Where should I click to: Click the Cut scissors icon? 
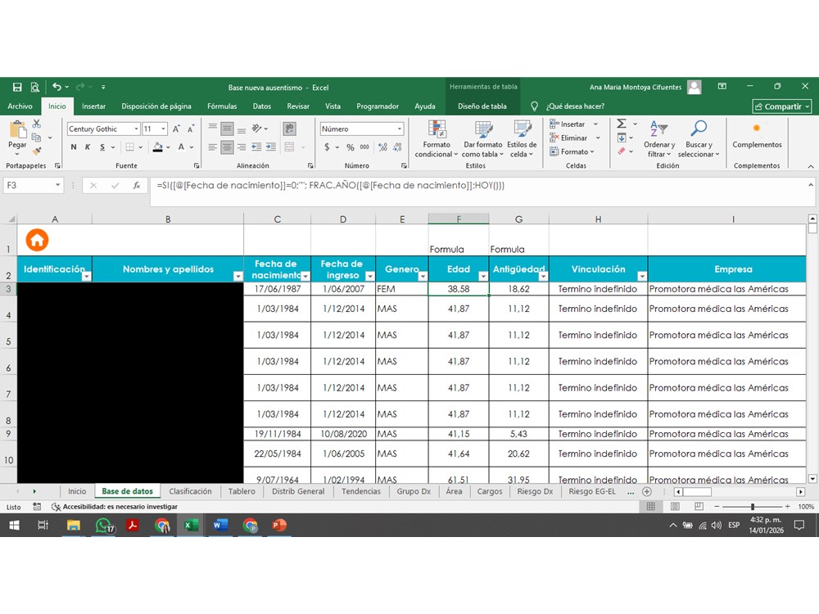[x=37, y=124]
